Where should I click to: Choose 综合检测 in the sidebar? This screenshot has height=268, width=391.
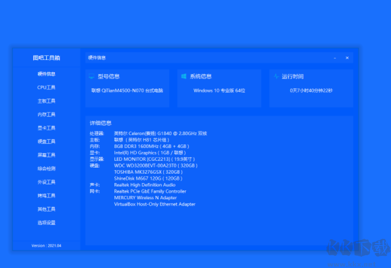click(46, 169)
